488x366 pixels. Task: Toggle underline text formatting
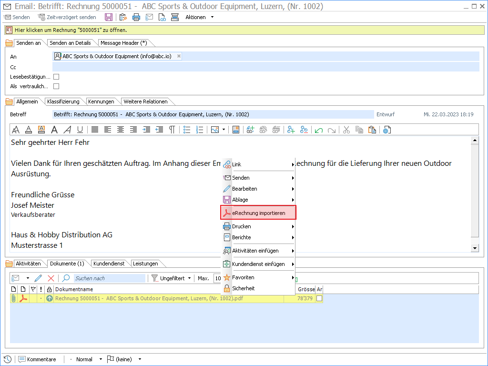pyautogui.click(x=80, y=130)
